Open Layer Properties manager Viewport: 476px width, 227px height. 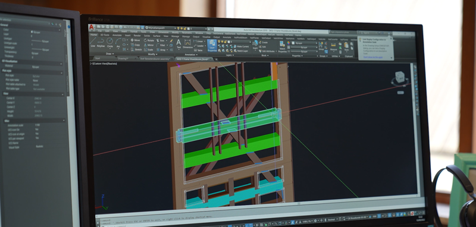tap(212, 46)
